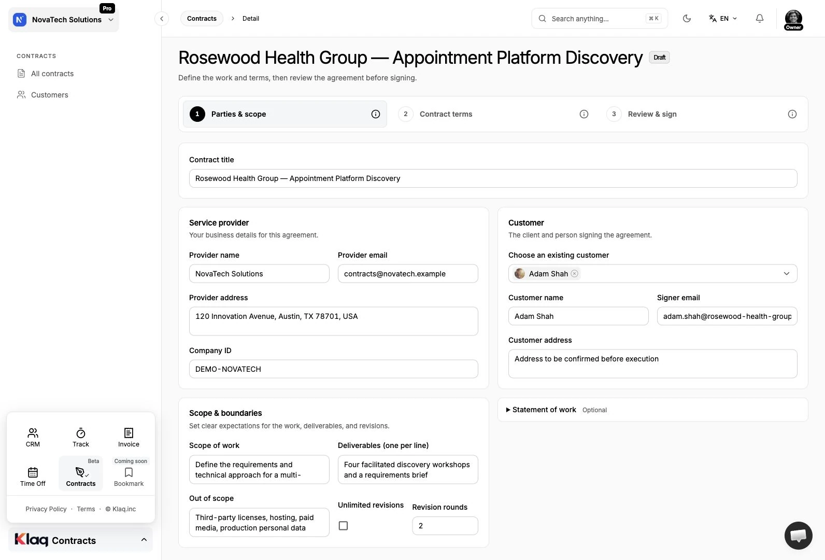This screenshot has height=560, width=825.
Task: Click Provider email field
Action: [408, 274]
